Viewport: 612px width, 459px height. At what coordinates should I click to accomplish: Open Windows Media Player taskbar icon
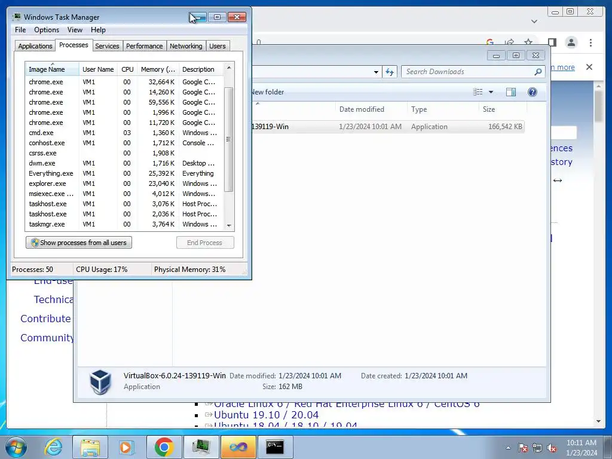coord(126,447)
